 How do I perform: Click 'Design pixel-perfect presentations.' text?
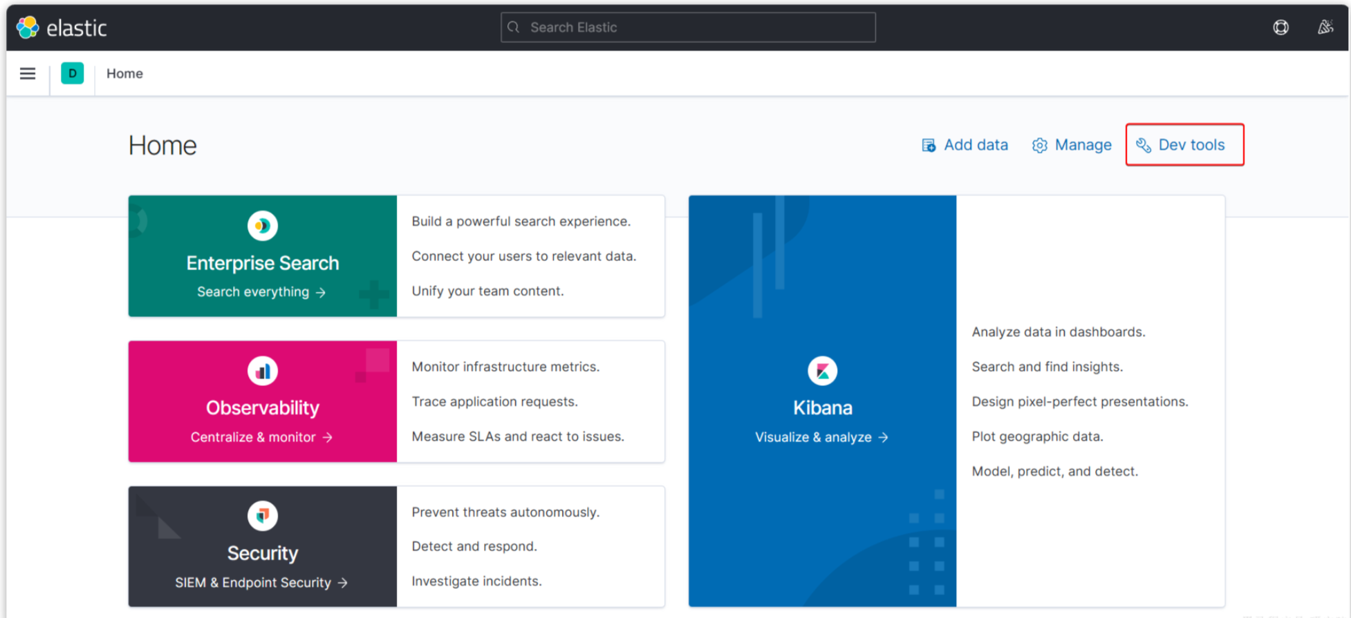1080,402
